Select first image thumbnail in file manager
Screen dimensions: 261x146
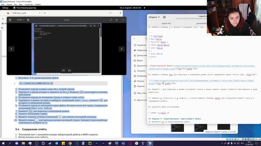(x=177, y=128)
